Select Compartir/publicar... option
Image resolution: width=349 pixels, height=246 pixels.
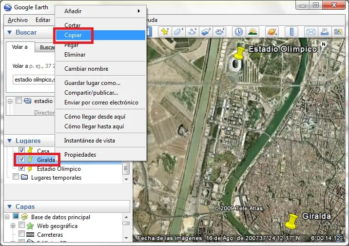pyautogui.click(x=100, y=93)
